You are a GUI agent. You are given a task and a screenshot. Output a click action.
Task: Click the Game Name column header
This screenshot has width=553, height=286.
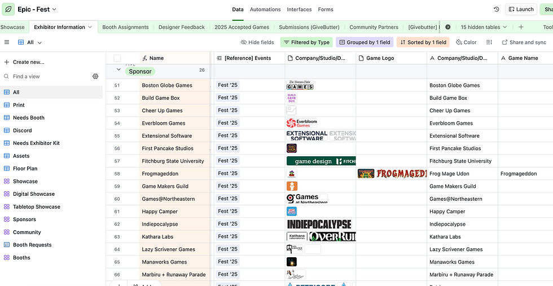(x=525, y=58)
